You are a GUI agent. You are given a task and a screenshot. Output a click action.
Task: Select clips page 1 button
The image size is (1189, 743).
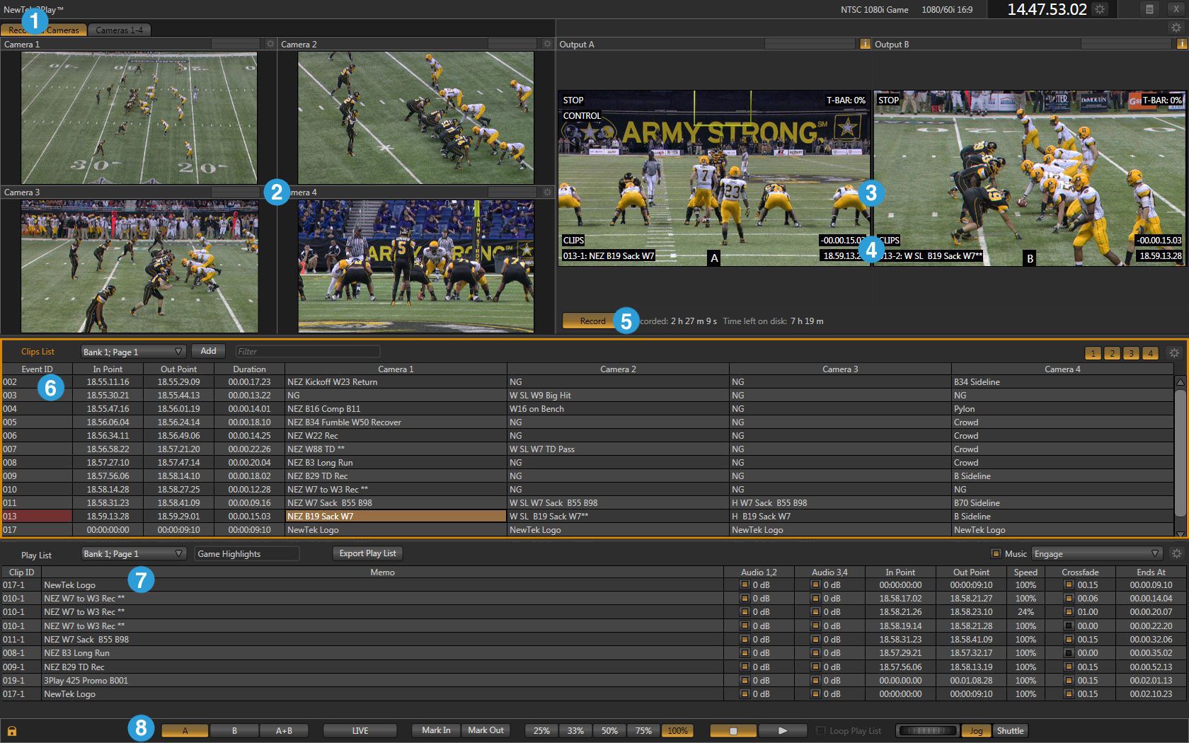click(1093, 353)
